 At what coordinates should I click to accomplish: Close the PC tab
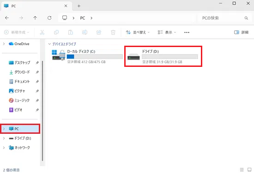coord(66,6)
